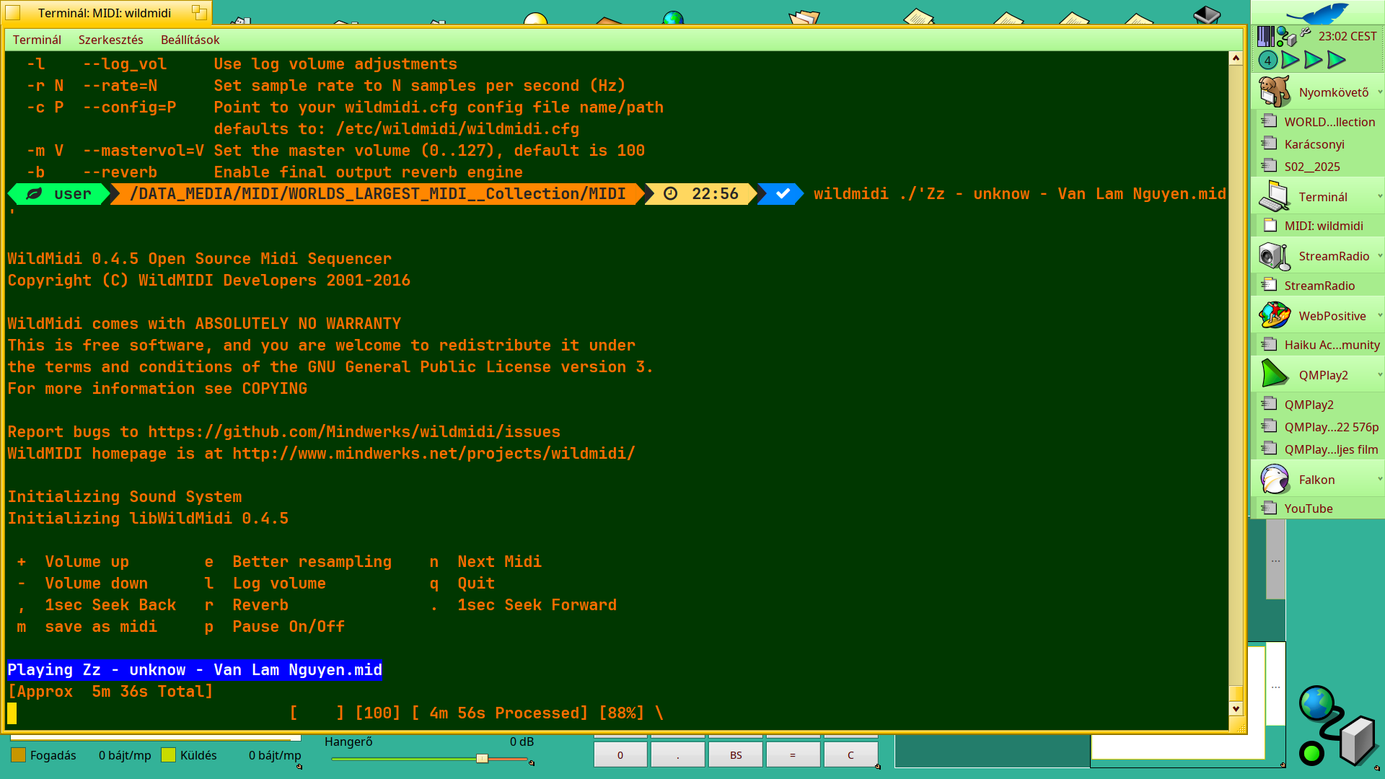Click the green user prompt segment

pos(59,193)
